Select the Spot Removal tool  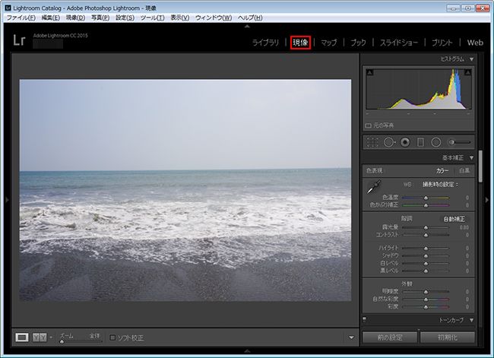pyautogui.click(x=389, y=142)
